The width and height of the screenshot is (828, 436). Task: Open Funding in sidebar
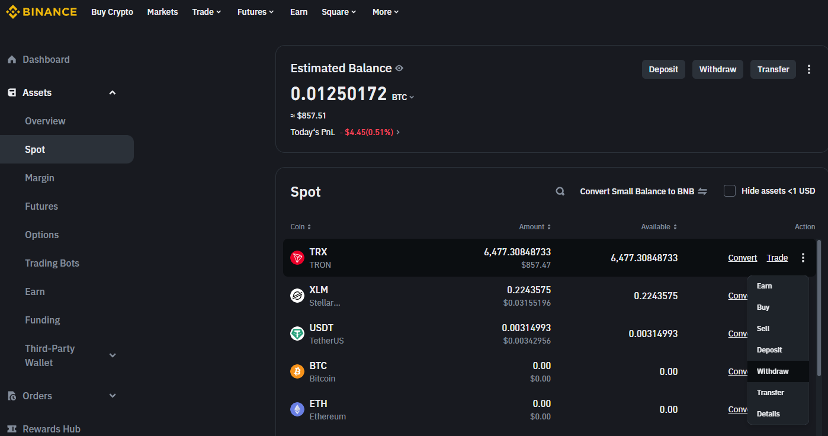(43, 320)
